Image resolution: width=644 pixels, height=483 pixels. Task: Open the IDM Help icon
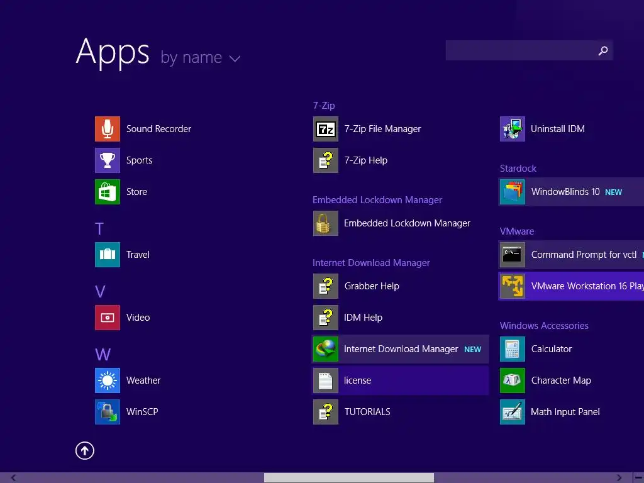coord(325,318)
